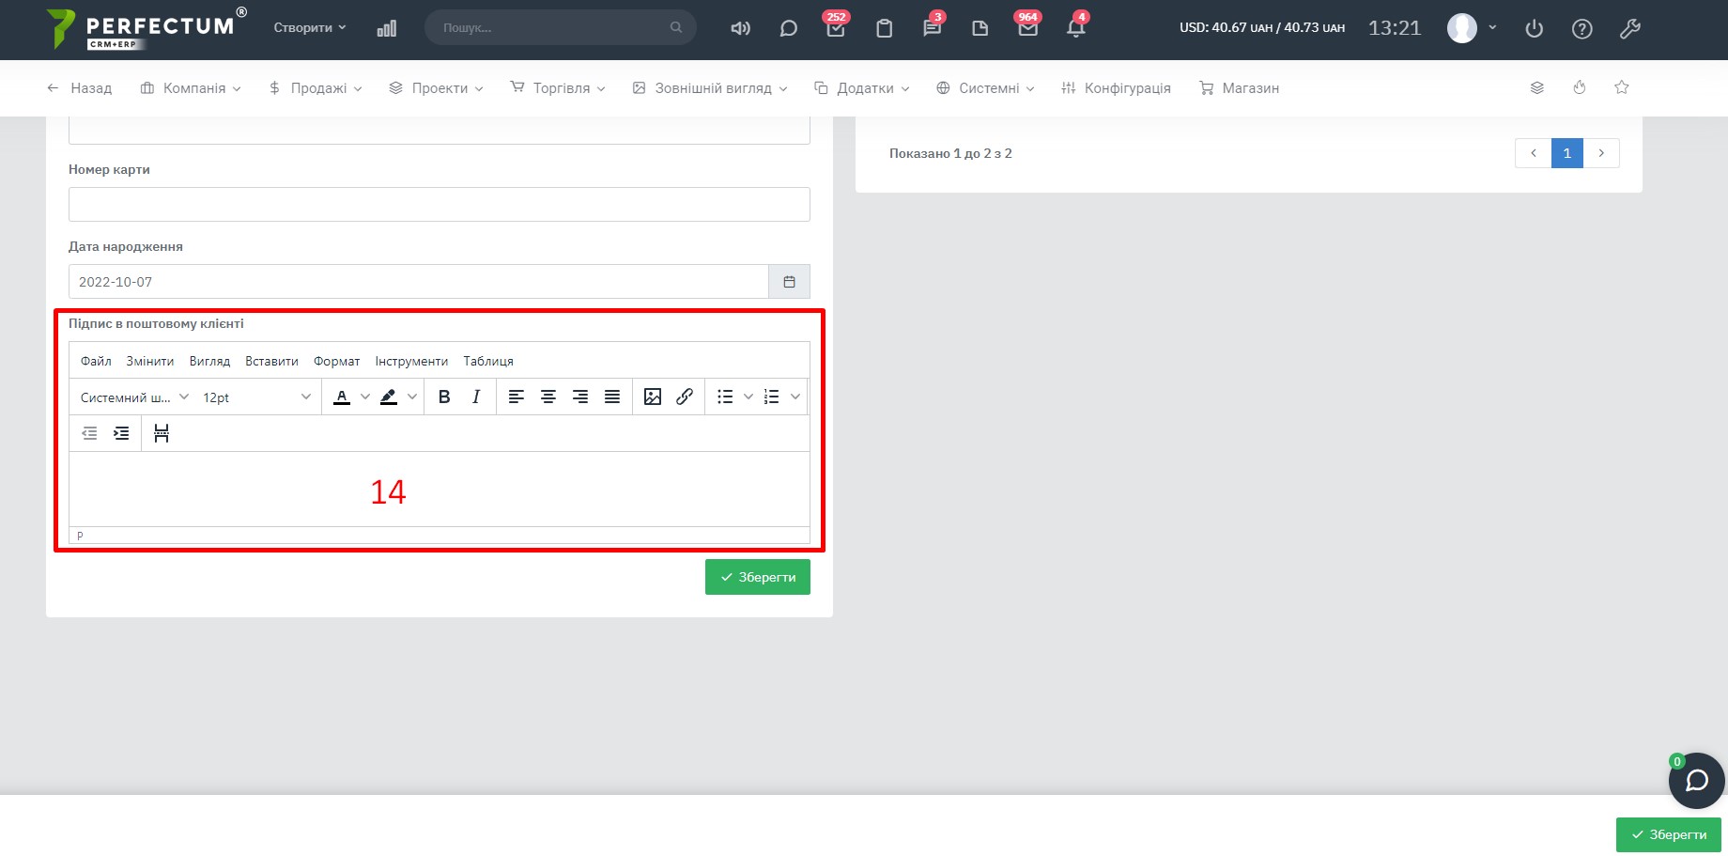The height and width of the screenshot is (856, 1728).
Task: Click the green Зберегти button under the form
Action: (x=757, y=577)
